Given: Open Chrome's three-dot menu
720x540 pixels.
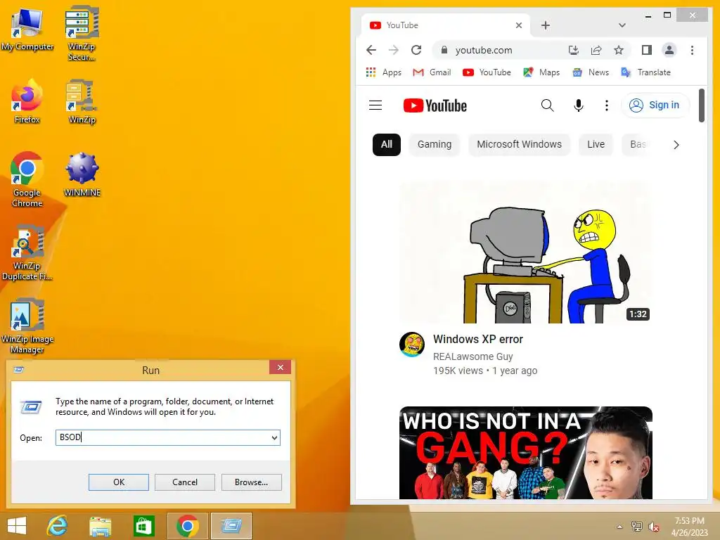Looking at the screenshot, I should (692, 50).
